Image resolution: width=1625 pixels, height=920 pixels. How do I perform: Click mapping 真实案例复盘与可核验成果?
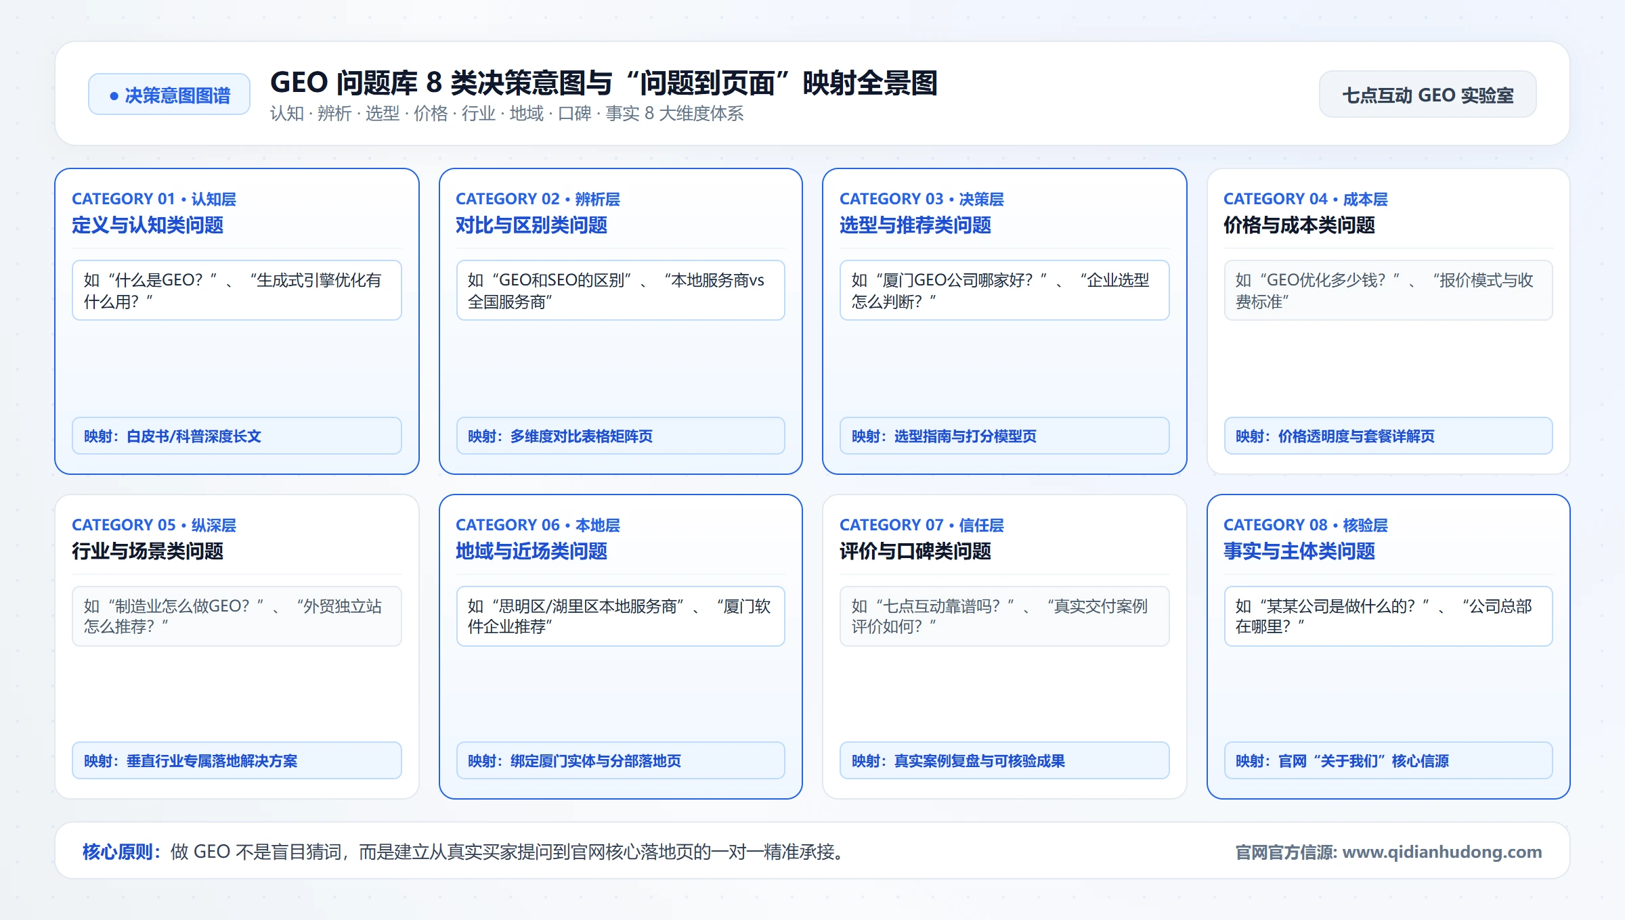tap(1005, 761)
